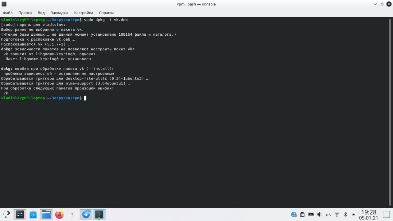Viewport: 393px width, 221px height.
Task: Click the desktop-file-utils triggers line
Action: tap(75, 78)
